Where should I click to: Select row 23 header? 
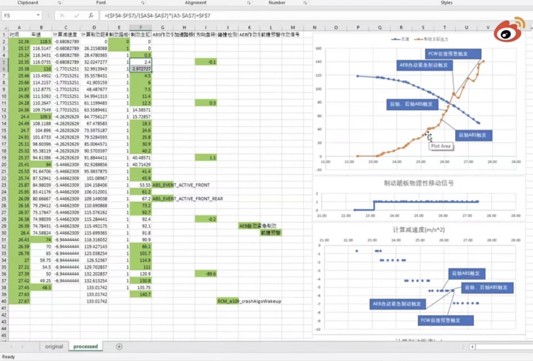coord(4,185)
